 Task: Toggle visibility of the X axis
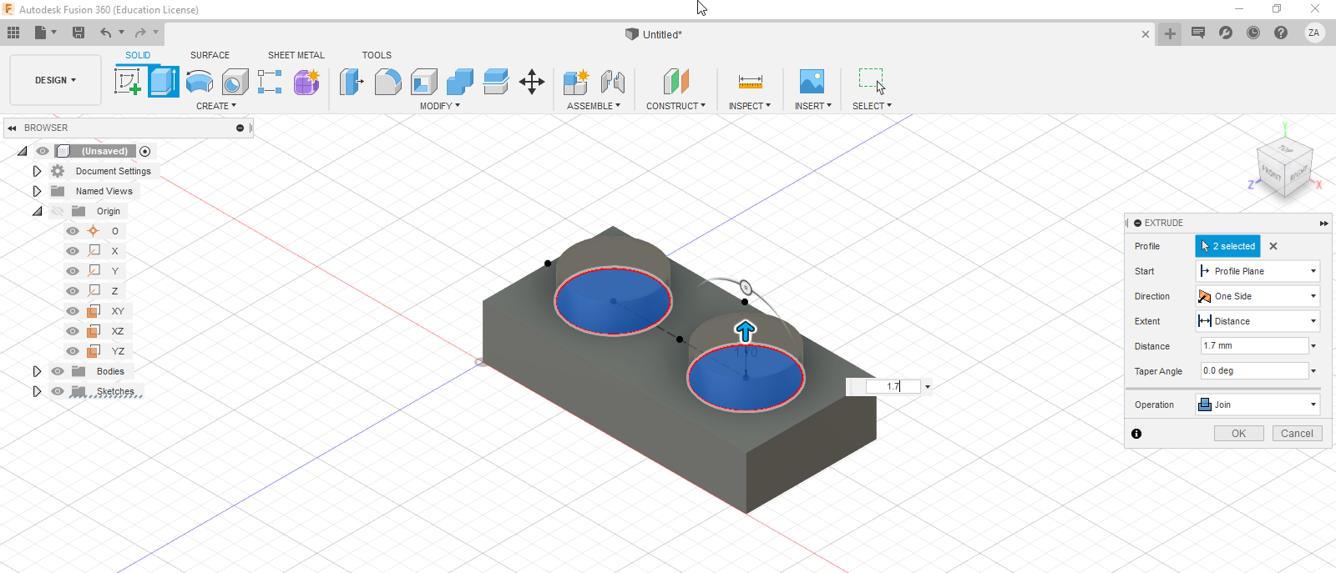coord(73,251)
